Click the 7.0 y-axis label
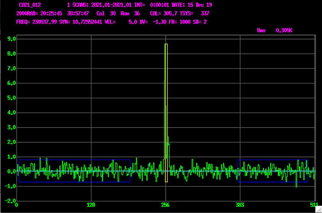Image resolution: width=322 pixels, height=213 pixels. (x=12, y=68)
